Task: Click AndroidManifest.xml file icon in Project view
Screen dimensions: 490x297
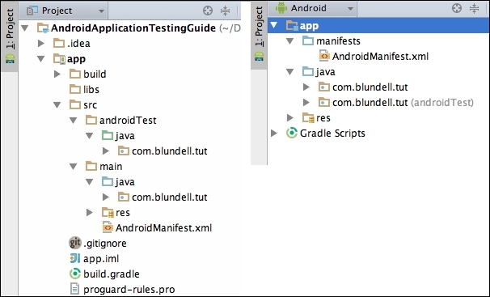Action: [x=108, y=228]
